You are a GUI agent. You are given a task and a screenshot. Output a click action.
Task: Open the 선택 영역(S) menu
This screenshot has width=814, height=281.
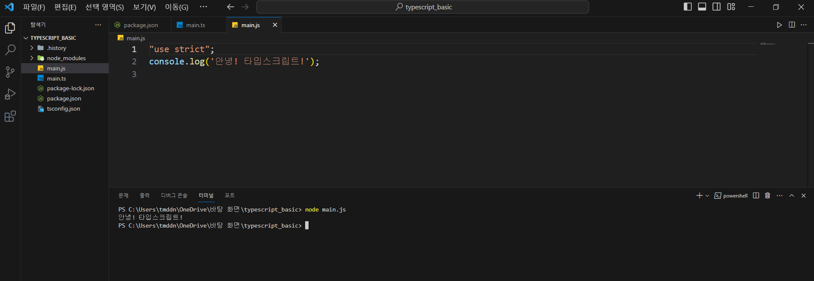pos(104,7)
